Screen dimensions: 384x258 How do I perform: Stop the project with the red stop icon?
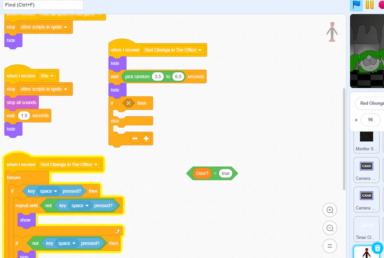tap(381, 5)
